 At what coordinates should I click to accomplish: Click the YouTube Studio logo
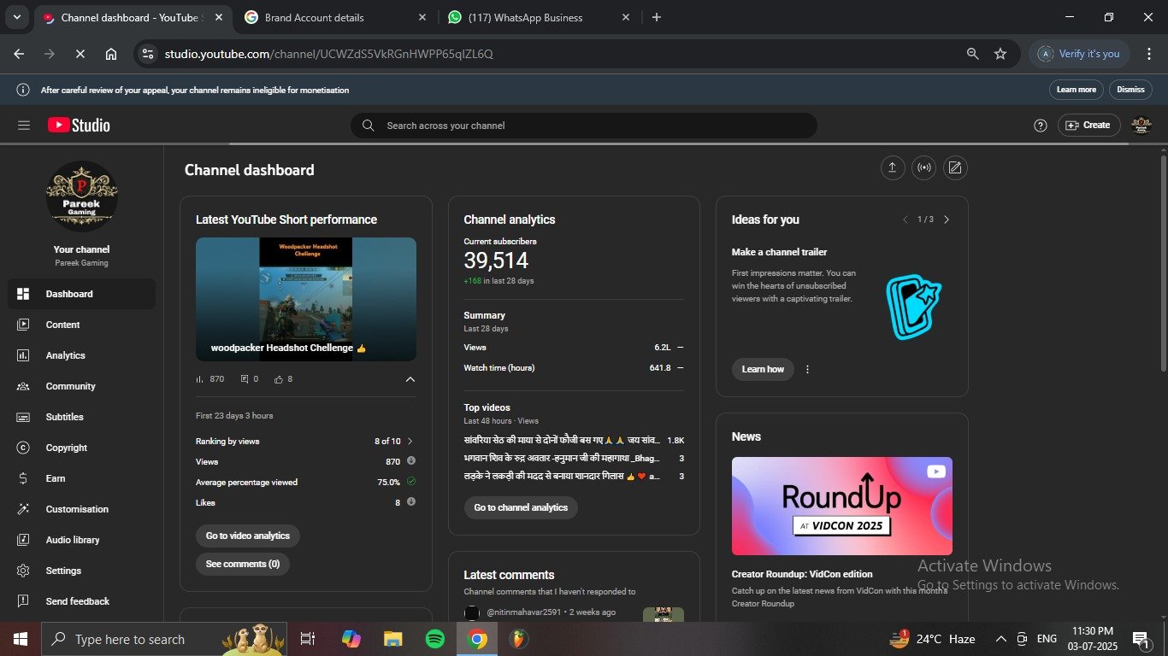79,126
